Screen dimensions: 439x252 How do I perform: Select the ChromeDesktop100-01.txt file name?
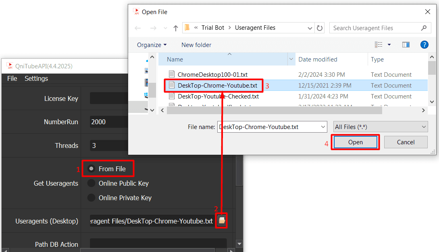[212, 74]
